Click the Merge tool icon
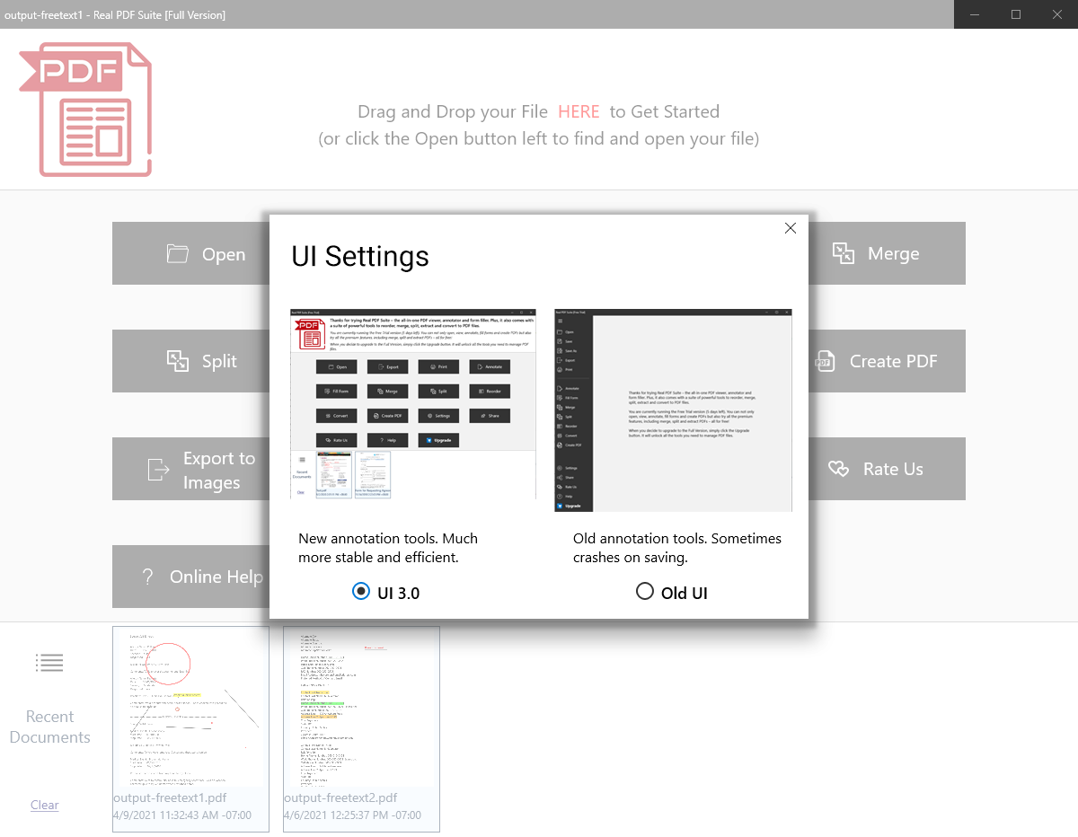The image size is (1078, 837). (844, 253)
